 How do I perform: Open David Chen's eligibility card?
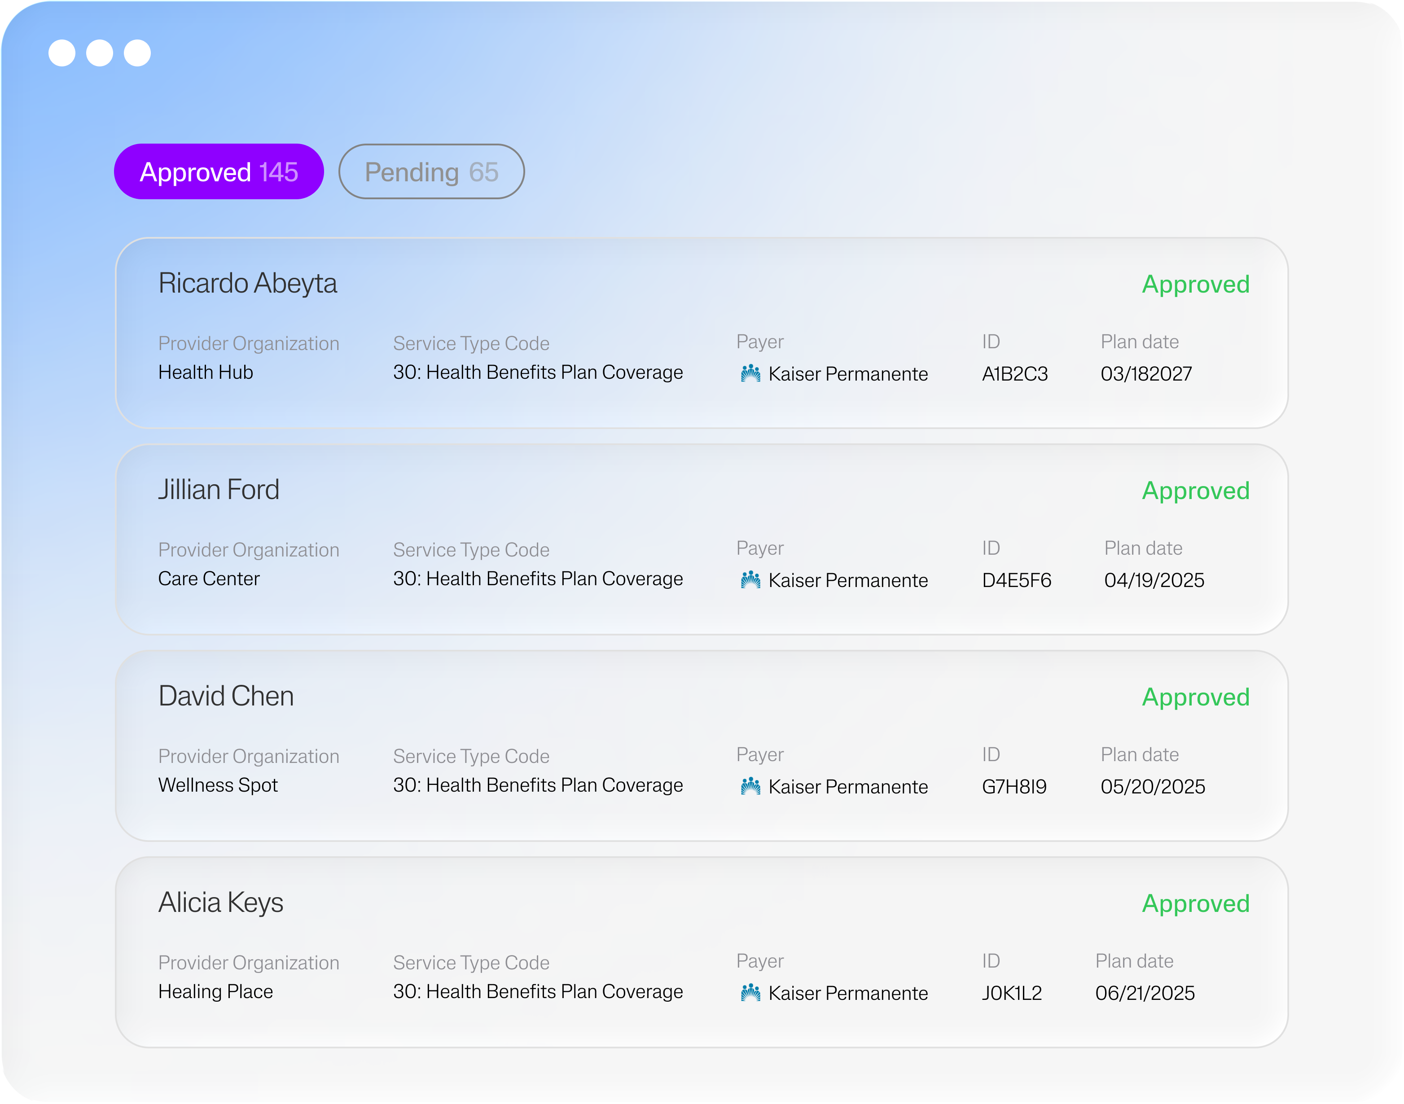pos(226,696)
